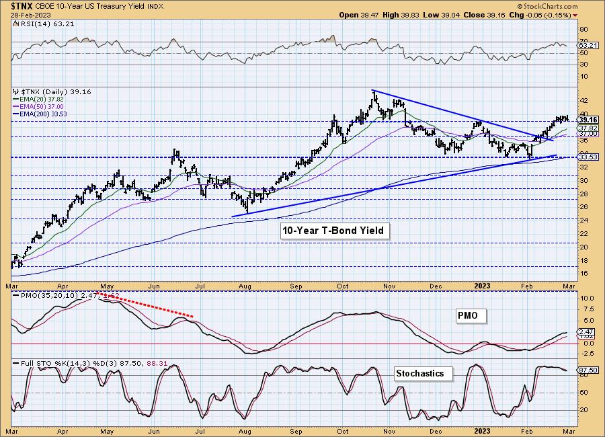The image size is (605, 437).
Task: Click the 'Sep' label under the Stochastics panel
Action: pyautogui.click(x=296, y=431)
